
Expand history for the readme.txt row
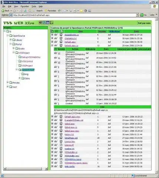[52, 148]
